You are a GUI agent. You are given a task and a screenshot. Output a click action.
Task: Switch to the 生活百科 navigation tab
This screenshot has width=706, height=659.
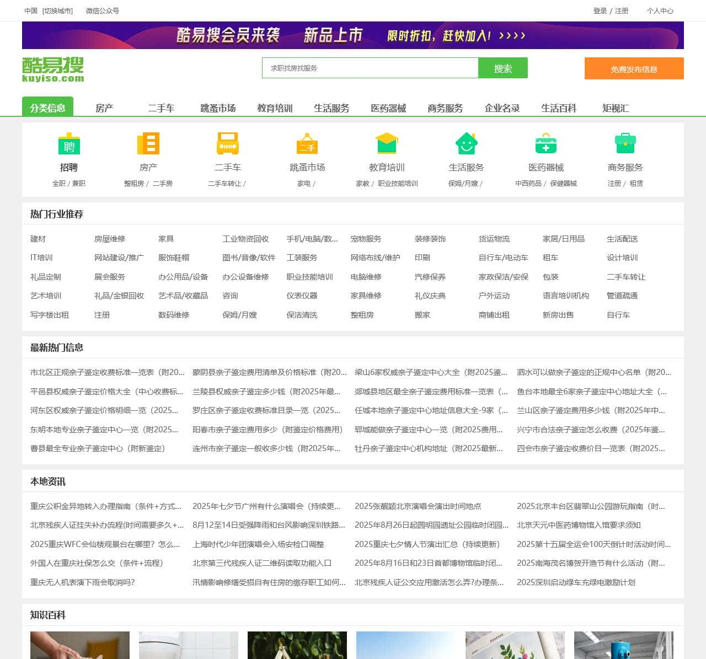click(558, 108)
